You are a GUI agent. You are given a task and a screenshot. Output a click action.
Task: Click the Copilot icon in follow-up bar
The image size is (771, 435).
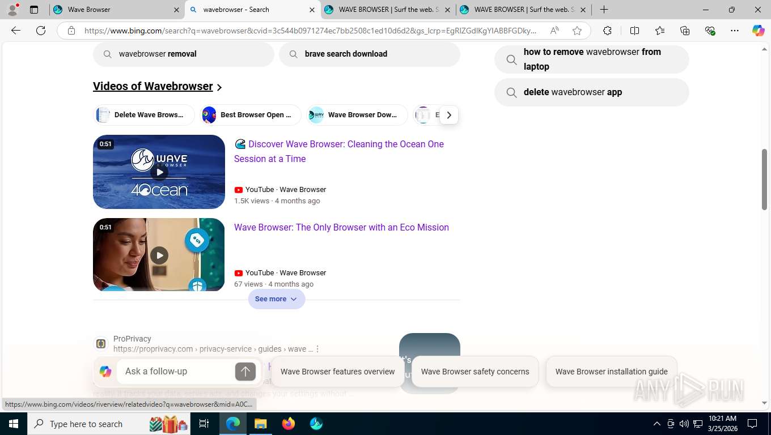click(105, 372)
